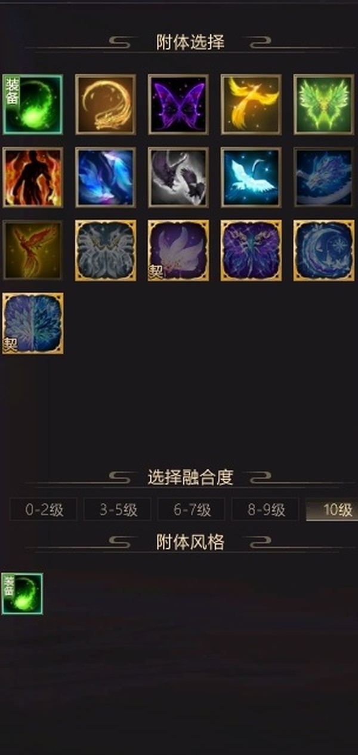The image size is (358, 755).
Task: Select the 6-7级 fusion option
Action: (192, 510)
